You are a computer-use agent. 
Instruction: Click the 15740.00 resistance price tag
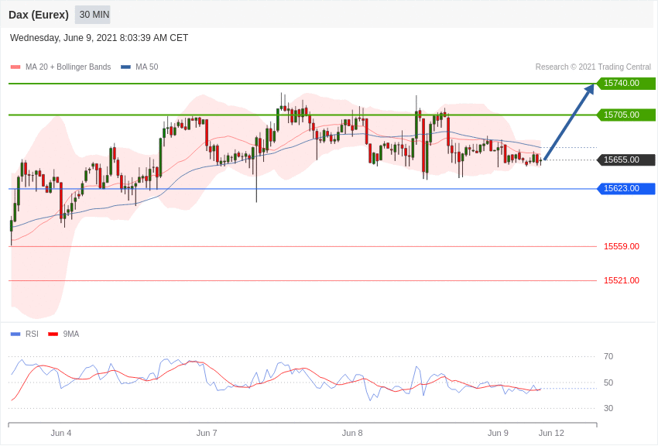pos(626,84)
